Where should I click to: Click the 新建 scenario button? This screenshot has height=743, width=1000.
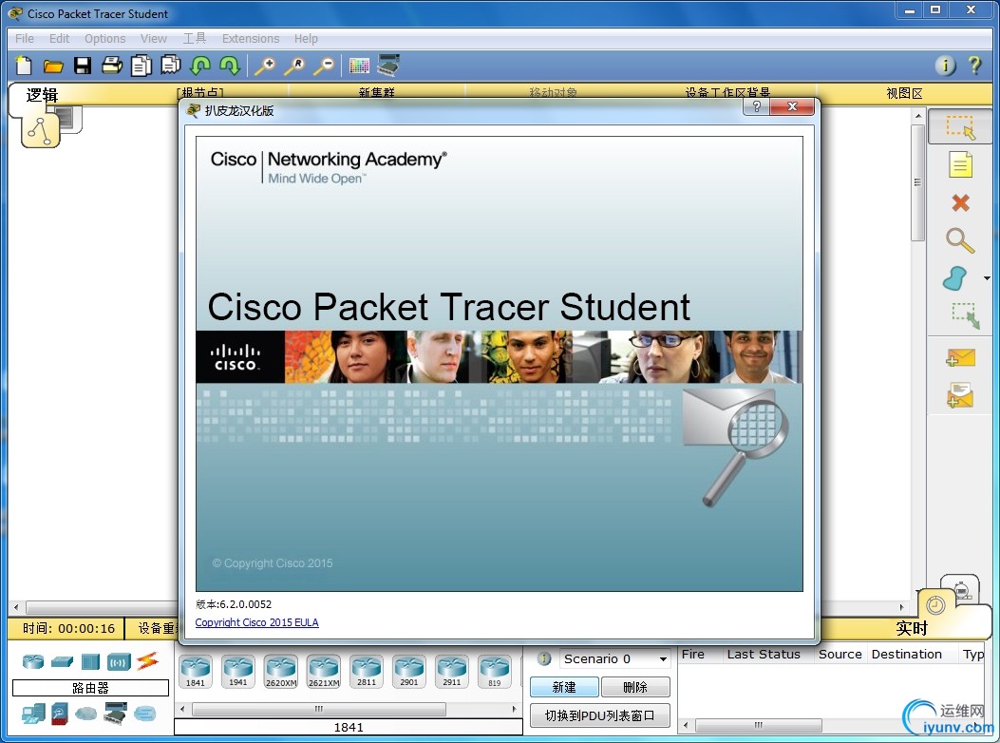564,687
